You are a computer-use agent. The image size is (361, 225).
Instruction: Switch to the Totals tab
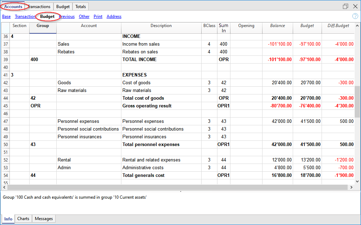pyautogui.click(x=81, y=6)
